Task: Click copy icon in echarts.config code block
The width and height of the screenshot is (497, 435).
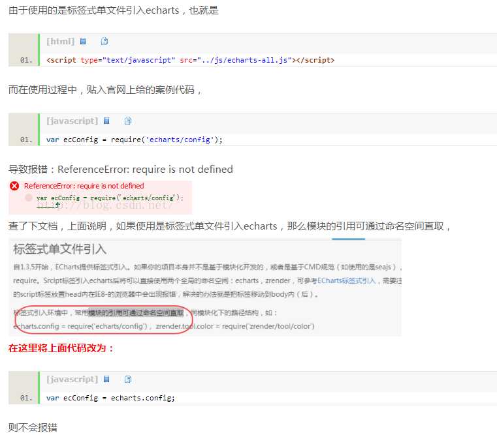Action: point(128,379)
